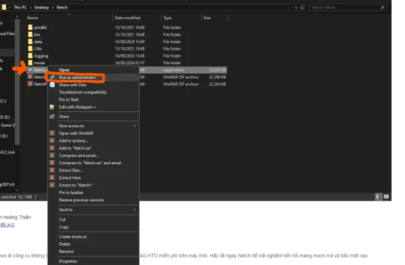Screen dimensions: 405x265
Task: Click the shield icon beside Run as administrator
Action: tap(52, 78)
